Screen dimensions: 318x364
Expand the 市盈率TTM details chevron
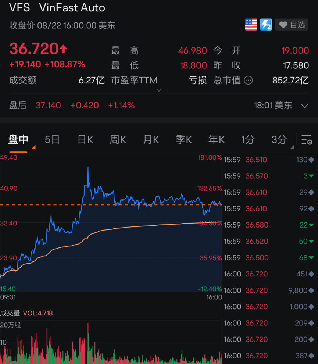click(159, 90)
